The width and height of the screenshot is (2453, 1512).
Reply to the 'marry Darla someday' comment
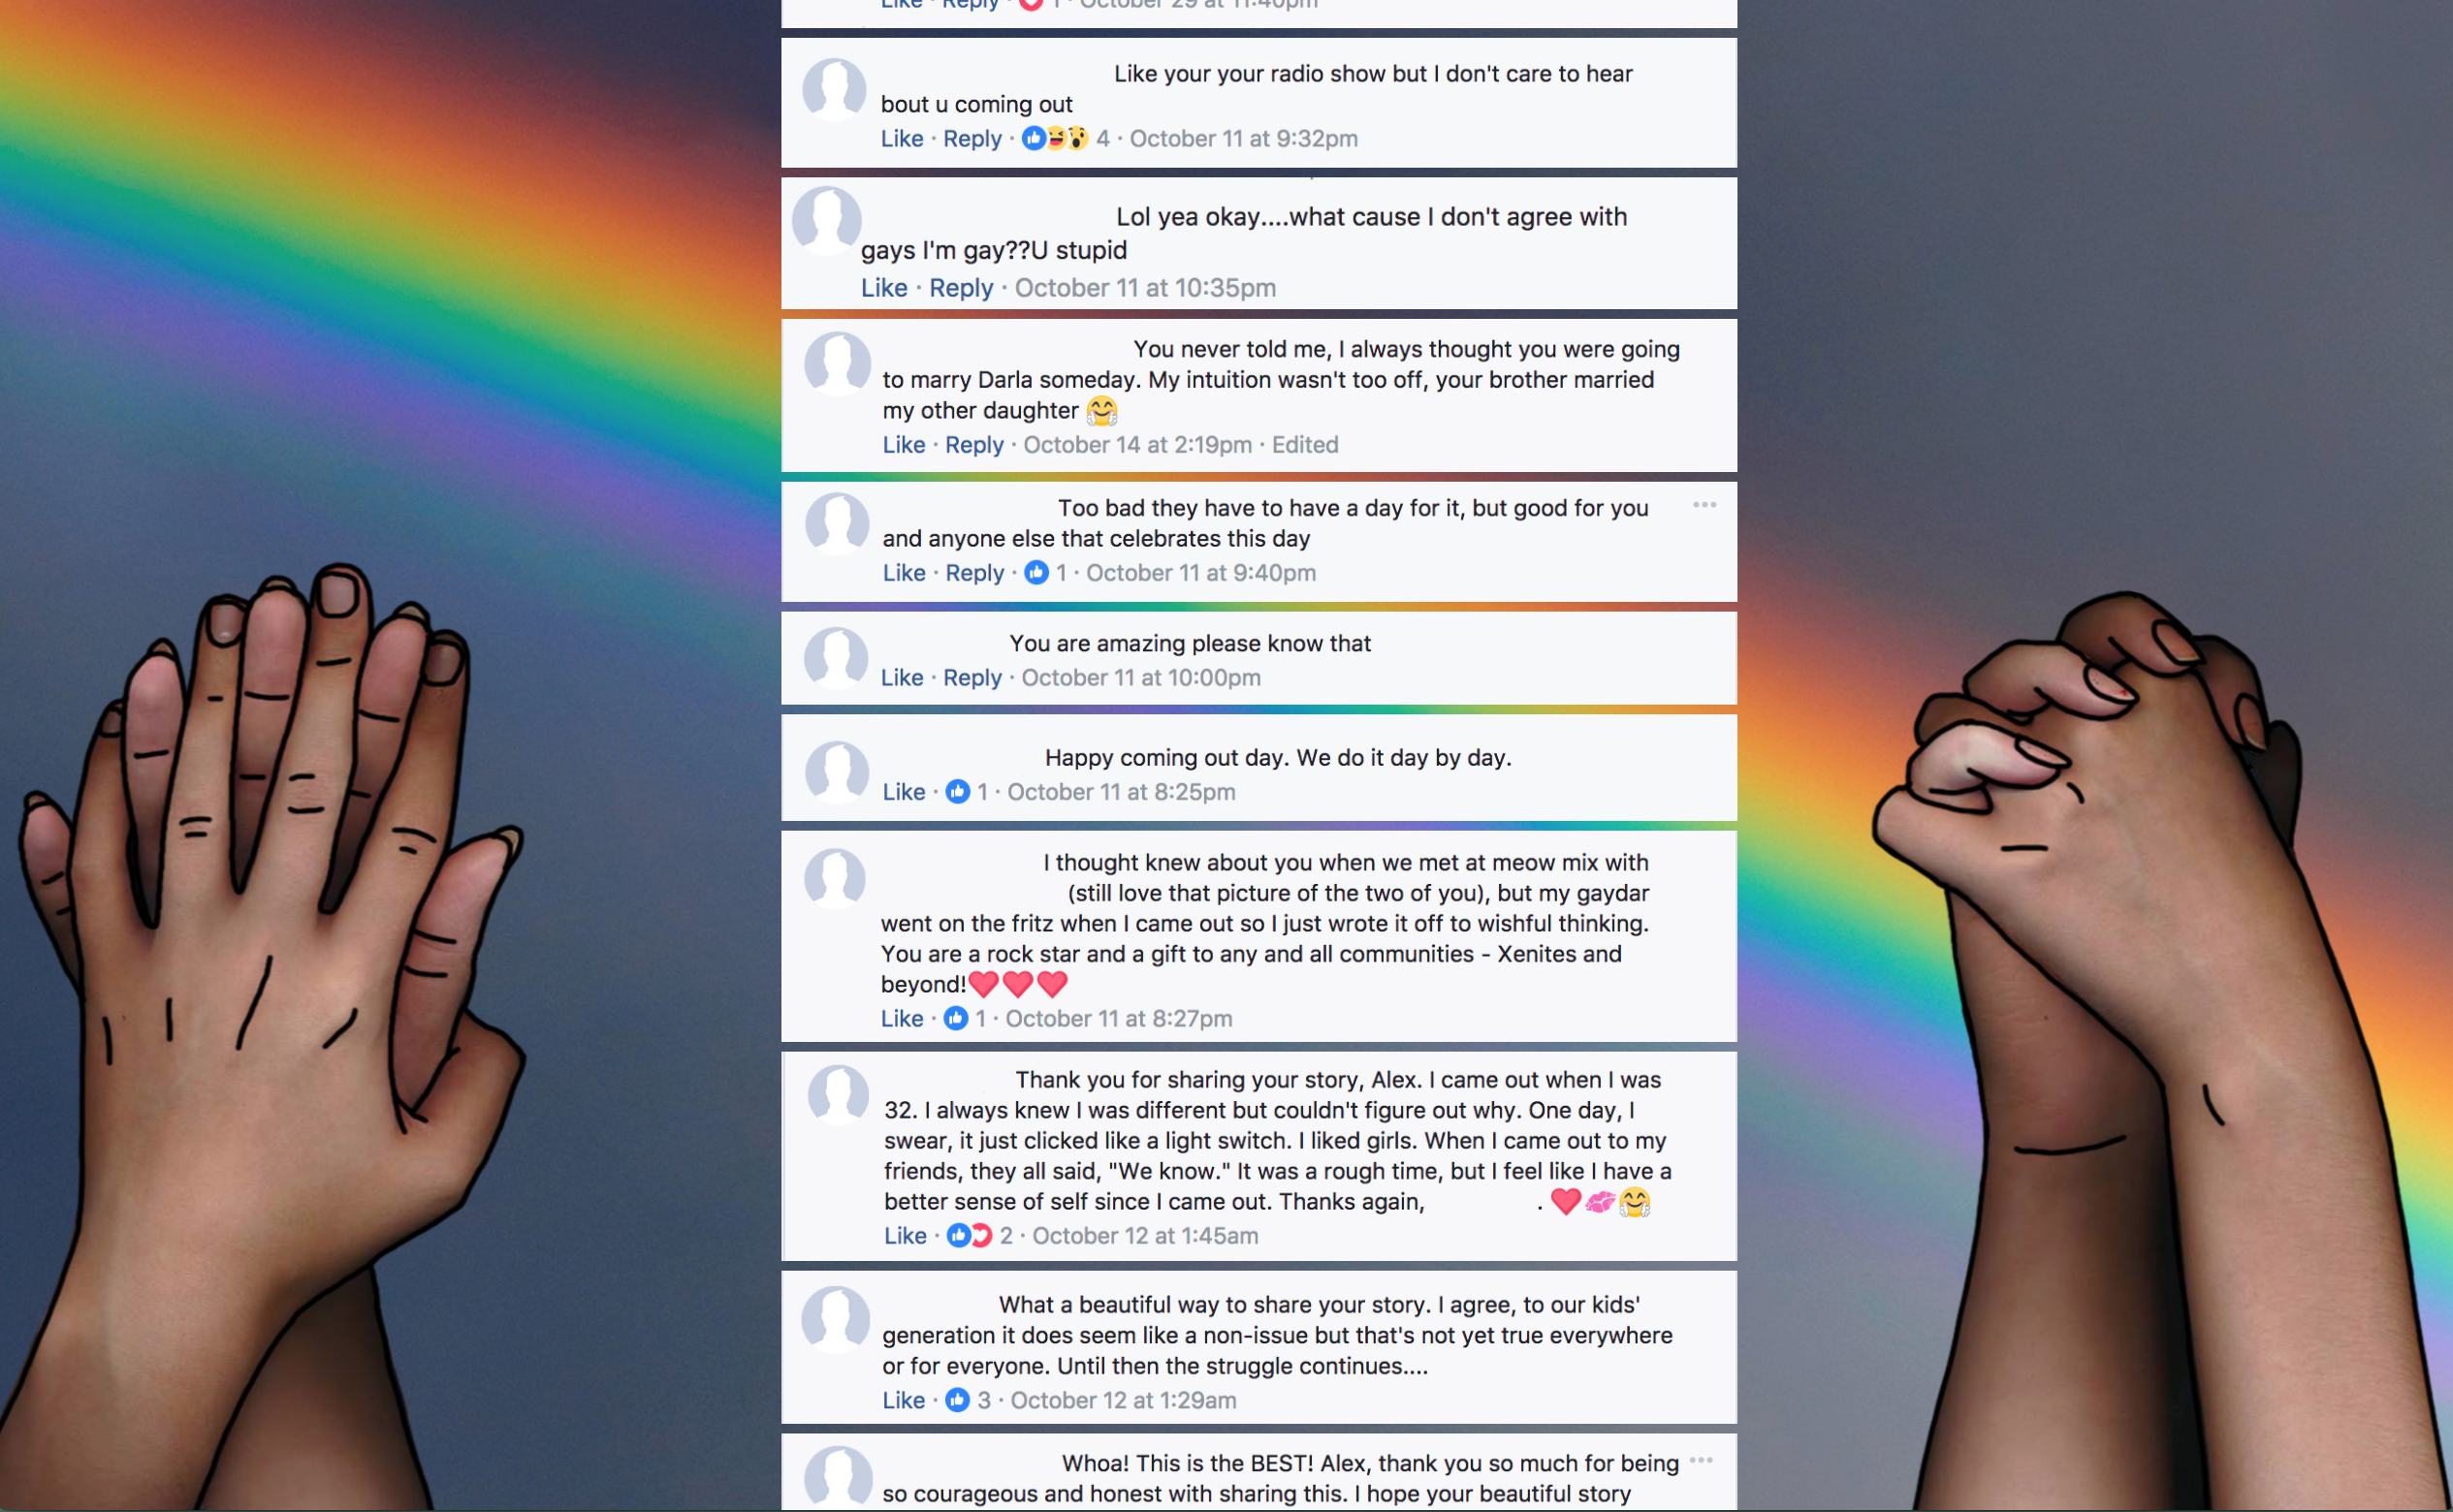click(x=974, y=445)
